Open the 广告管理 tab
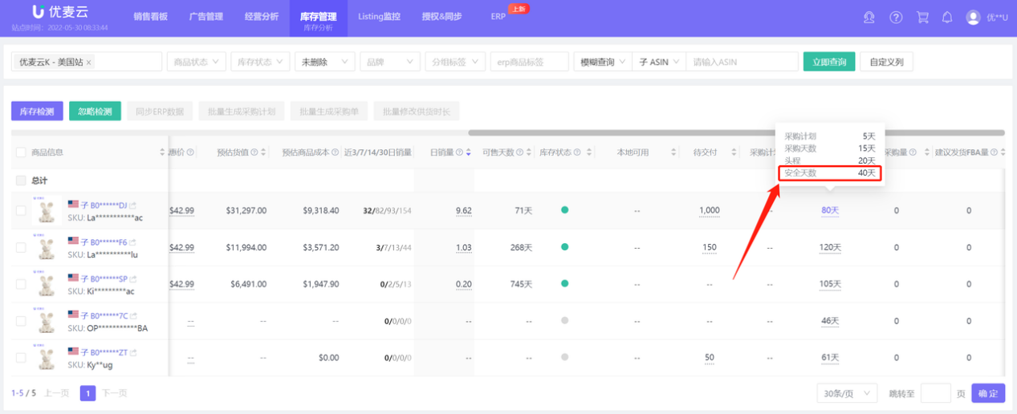 206,17
